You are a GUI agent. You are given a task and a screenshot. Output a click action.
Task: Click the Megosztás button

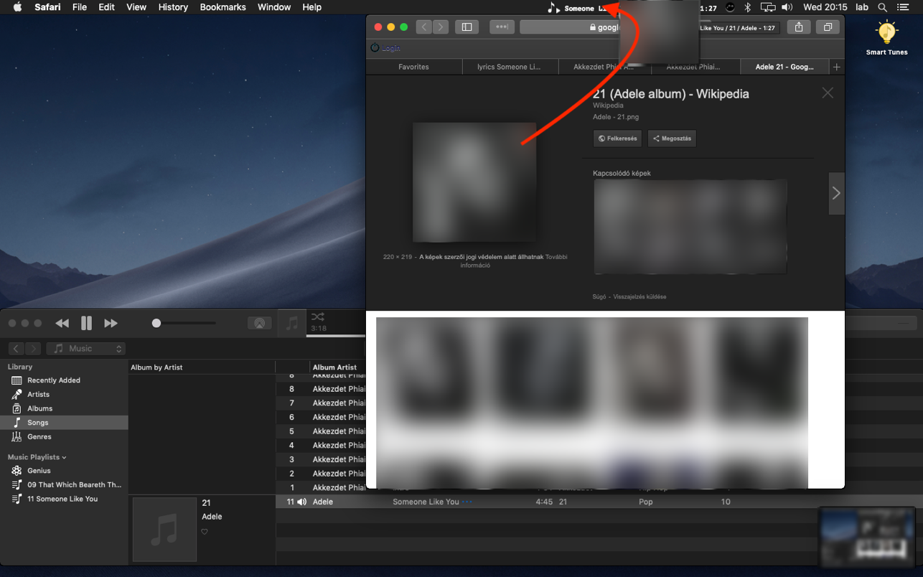point(673,139)
